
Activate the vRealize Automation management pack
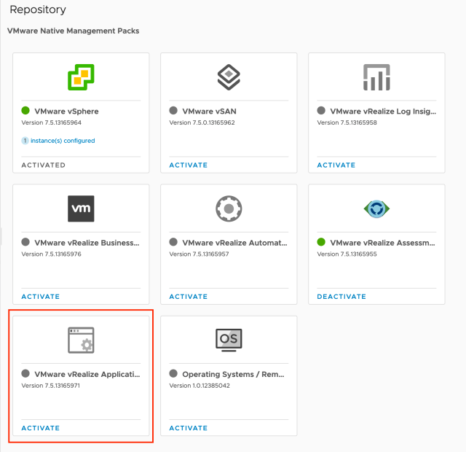[x=189, y=297]
